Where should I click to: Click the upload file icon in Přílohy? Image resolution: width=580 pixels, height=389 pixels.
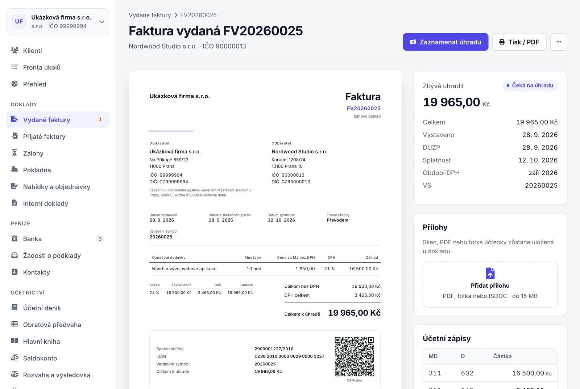click(x=490, y=273)
